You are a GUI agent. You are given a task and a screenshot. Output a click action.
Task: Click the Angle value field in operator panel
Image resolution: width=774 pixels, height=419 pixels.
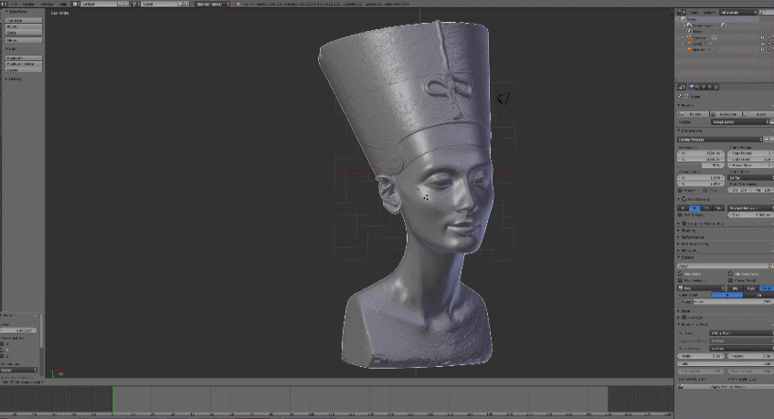tap(19, 330)
